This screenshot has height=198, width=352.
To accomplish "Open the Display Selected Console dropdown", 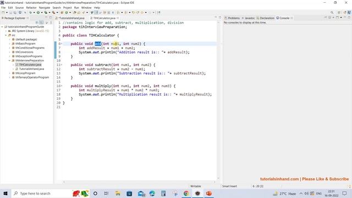I will point(333,18).
